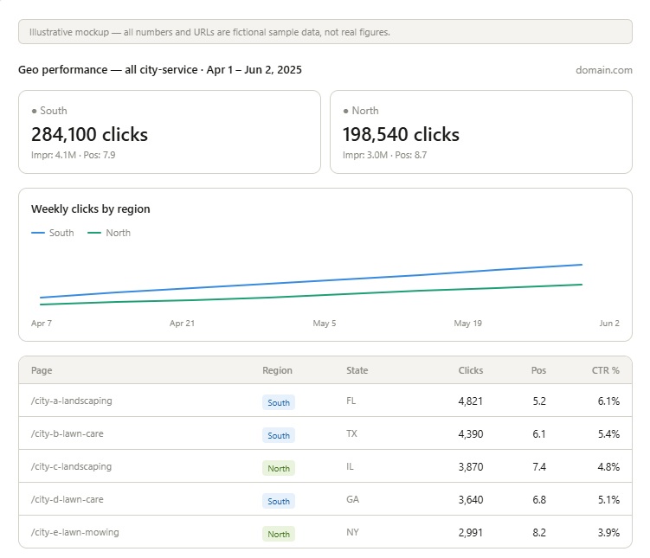Click the South legend line swatch
The height and width of the screenshot is (558, 650).
point(38,233)
